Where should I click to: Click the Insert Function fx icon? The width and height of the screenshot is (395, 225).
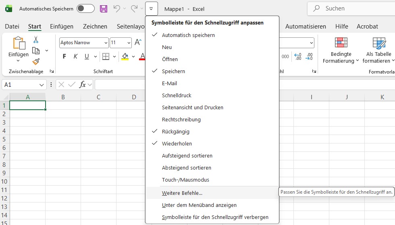(82, 84)
